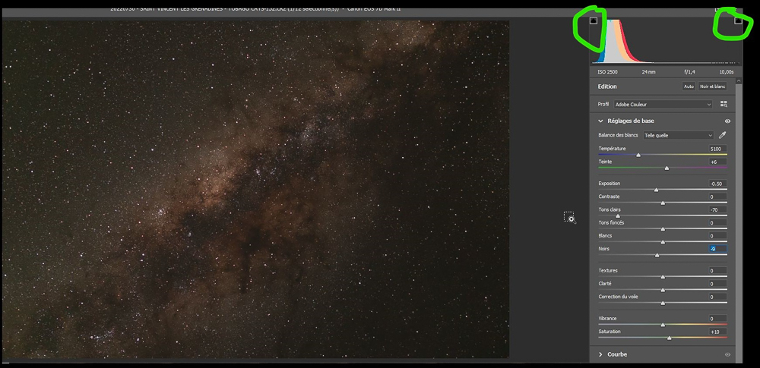Click the 10,00s shutter speed text
The width and height of the screenshot is (760, 368).
click(x=726, y=71)
